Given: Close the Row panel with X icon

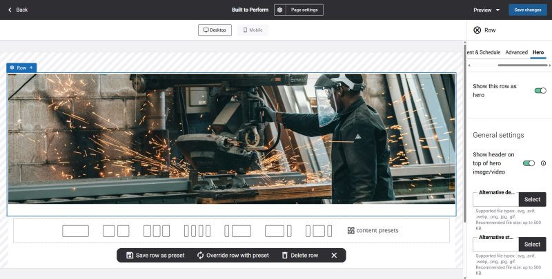Looking at the screenshot, I should tap(477, 30).
